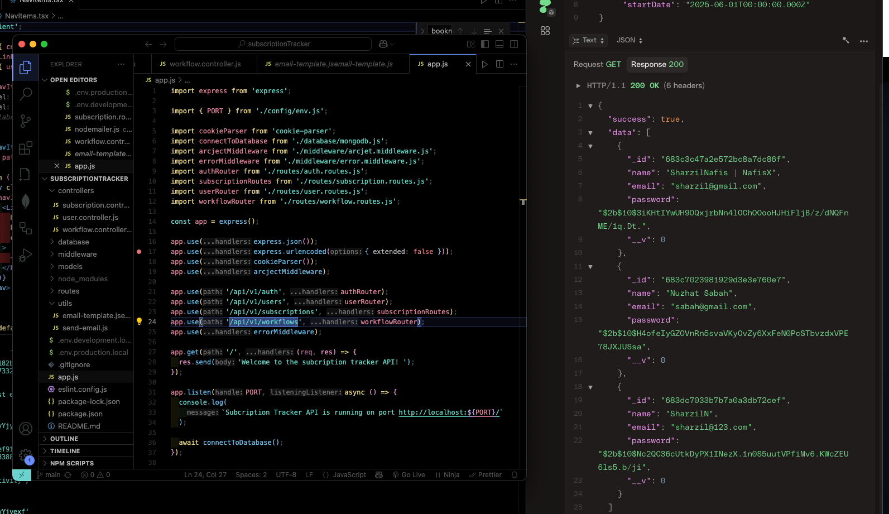Collapse the controllers folder

[86, 191]
